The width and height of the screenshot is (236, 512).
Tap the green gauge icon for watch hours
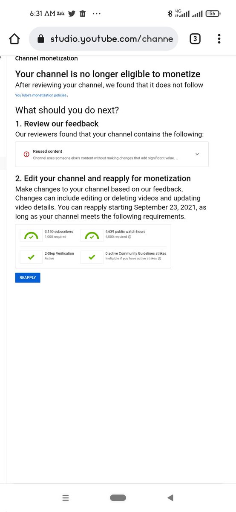click(92, 235)
